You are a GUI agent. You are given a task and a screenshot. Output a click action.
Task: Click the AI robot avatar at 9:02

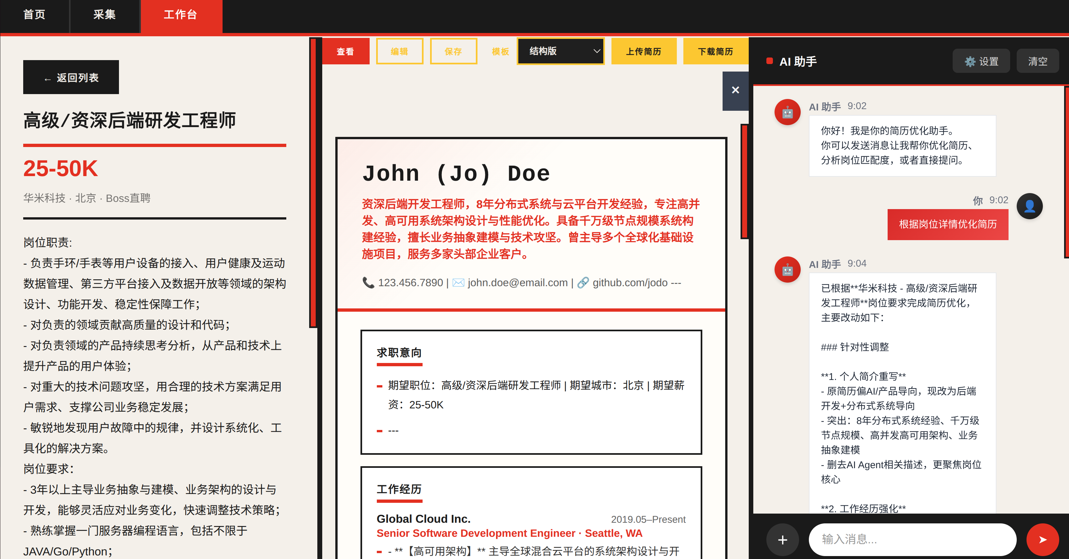coord(787,112)
